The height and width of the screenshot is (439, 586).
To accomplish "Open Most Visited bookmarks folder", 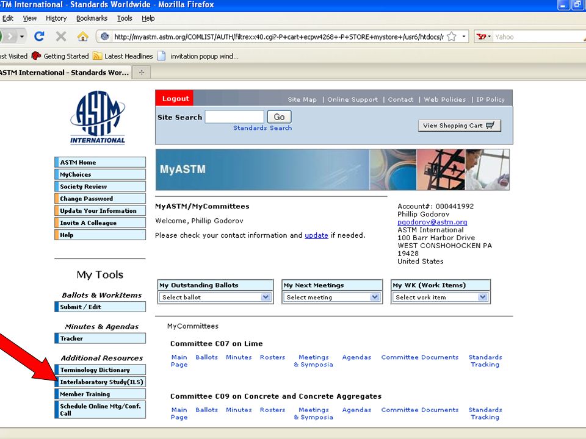I will pos(14,56).
